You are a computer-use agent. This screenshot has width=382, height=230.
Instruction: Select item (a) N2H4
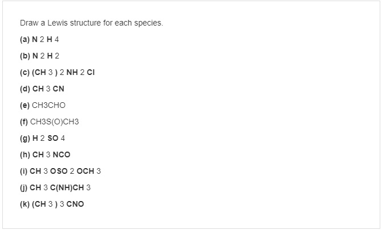39,39
